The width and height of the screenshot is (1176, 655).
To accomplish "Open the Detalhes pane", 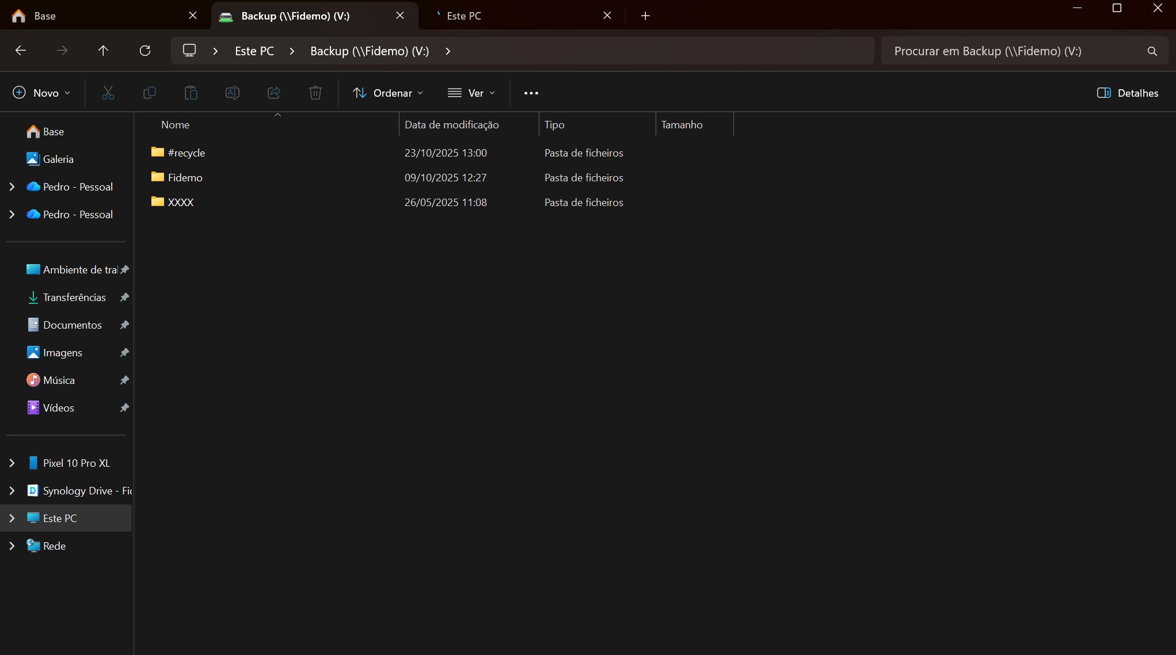I will click(x=1127, y=93).
